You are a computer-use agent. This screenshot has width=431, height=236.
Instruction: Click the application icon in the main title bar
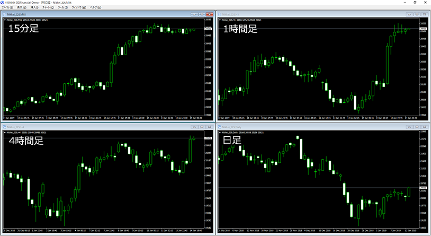point(3,3)
